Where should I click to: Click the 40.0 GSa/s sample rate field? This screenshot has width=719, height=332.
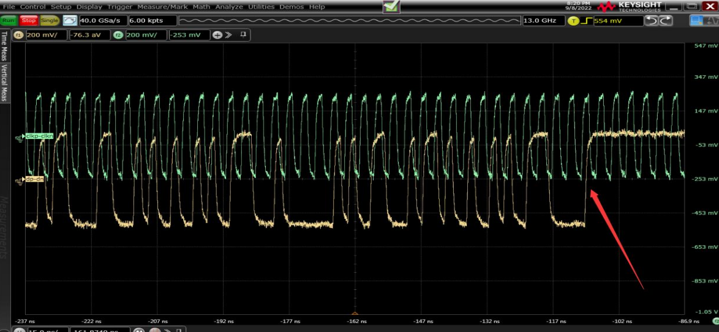pyautogui.click(x=103, y=21)
